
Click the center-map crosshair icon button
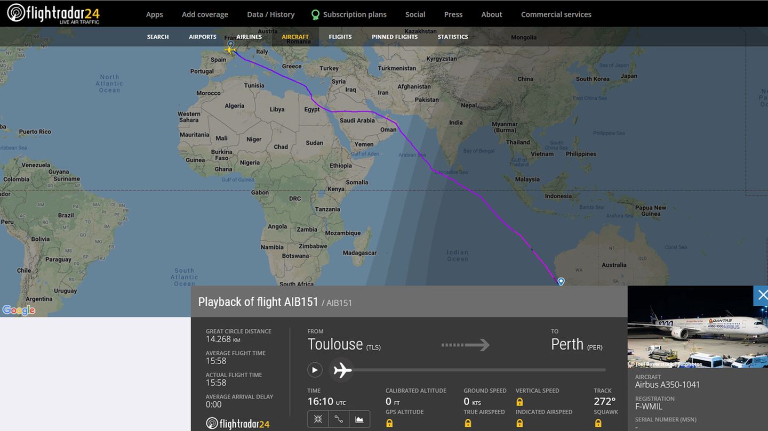tap(318, 419)
